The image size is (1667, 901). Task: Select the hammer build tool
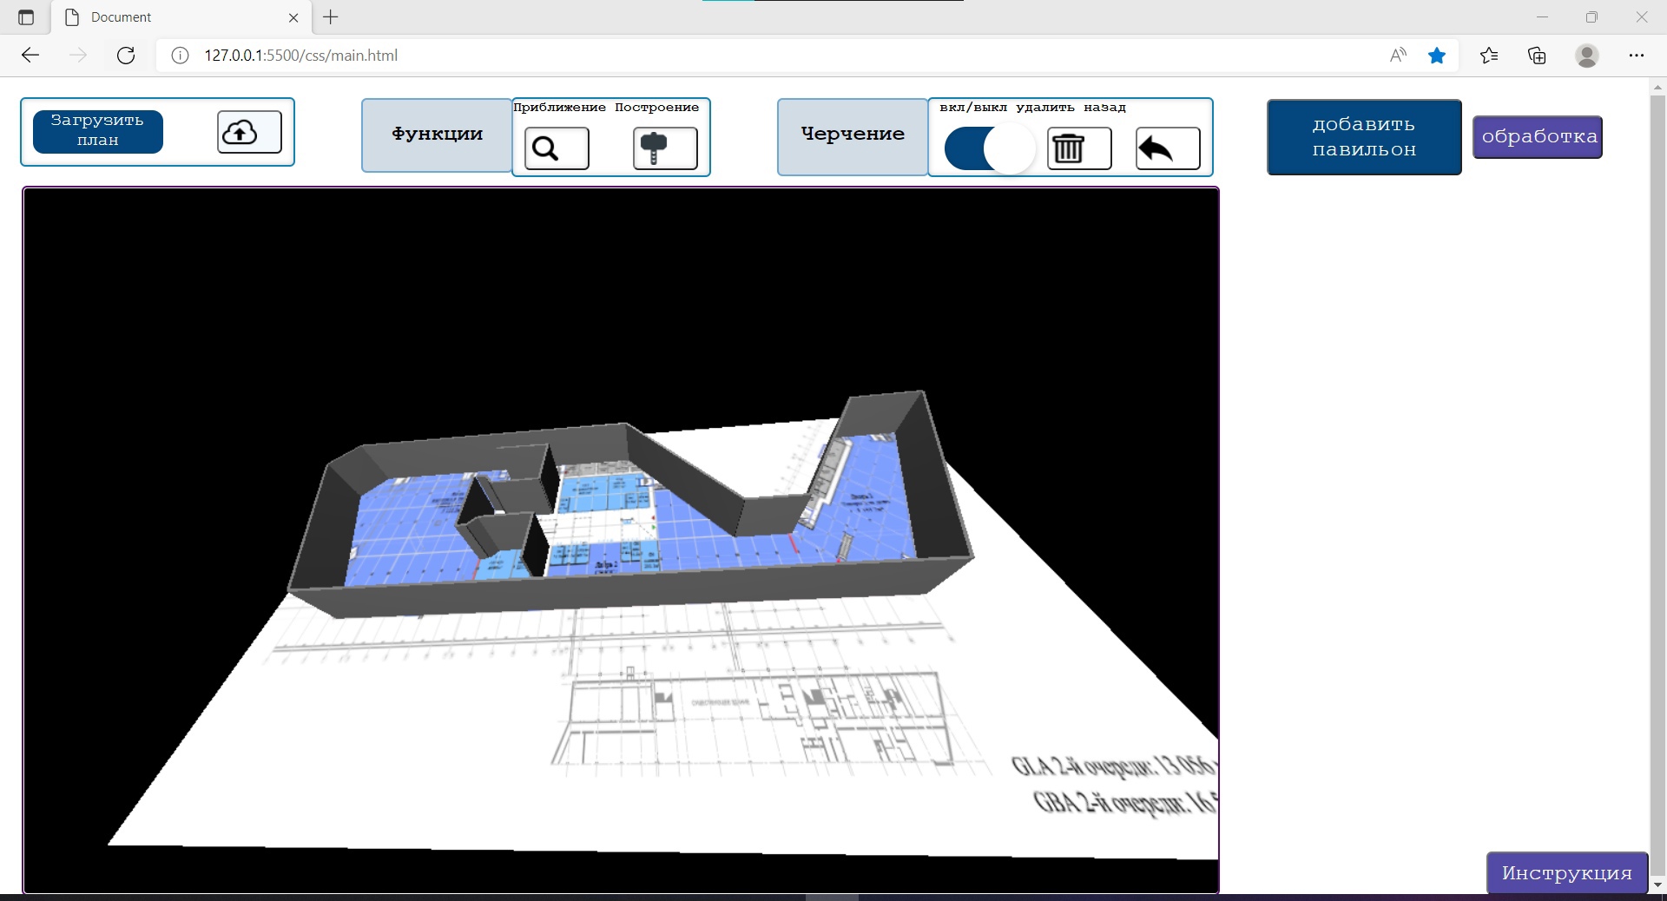coord(665,148)
